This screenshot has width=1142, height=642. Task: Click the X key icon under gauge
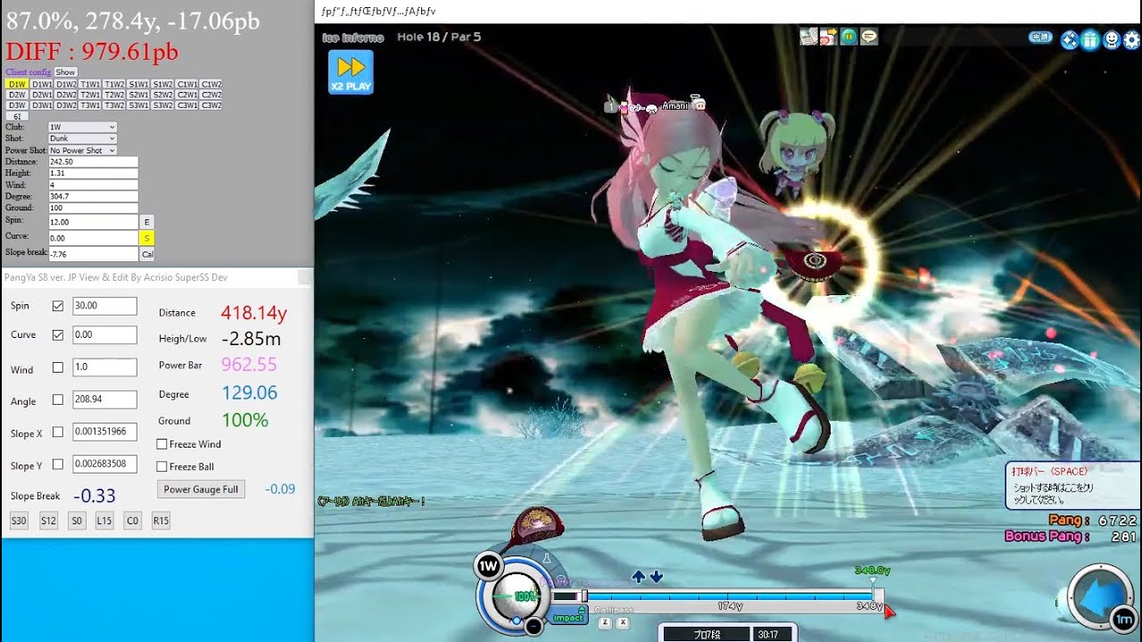click(x=623, y=622)
